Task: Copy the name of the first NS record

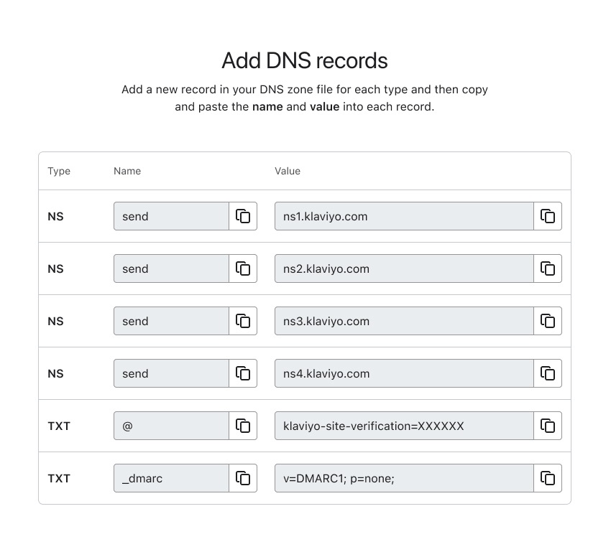Action: tap(243, 216)
